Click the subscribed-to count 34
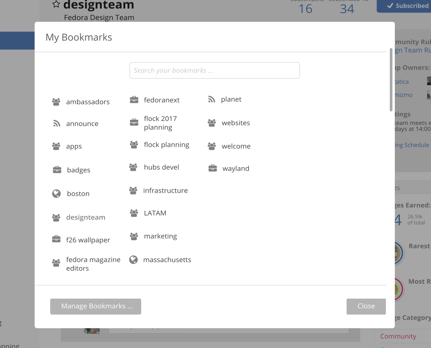The width and height of the screenshot is (431, 348). 347,9
